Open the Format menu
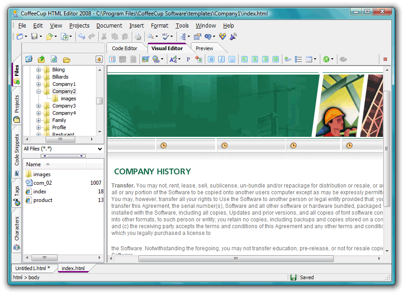 point(160,26)
